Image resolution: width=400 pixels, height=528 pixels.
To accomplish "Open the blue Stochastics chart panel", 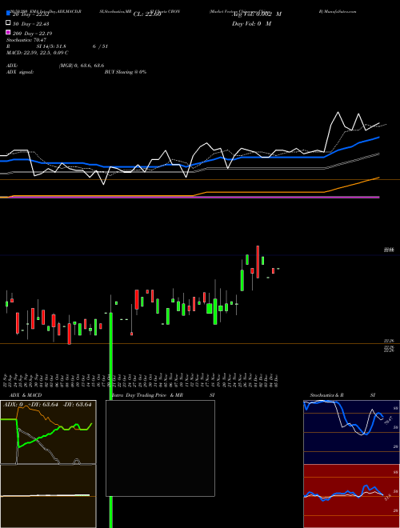I will point(351,432).
